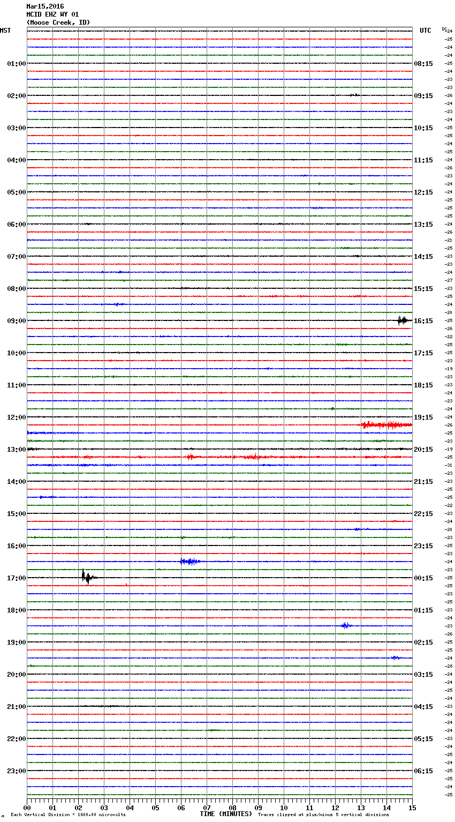
Task: Click the 23:15 UTC time label
Action: (423, 546)
